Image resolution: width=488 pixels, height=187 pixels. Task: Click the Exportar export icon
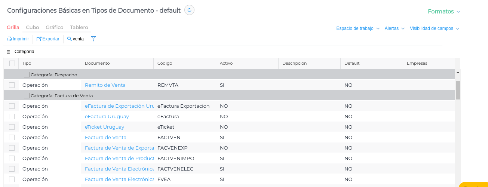click(x=39, y=39)
